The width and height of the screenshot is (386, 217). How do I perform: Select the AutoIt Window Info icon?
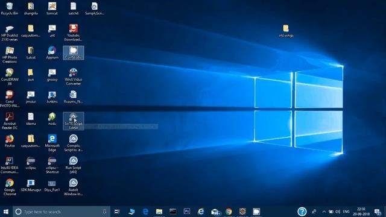(73, 187)
